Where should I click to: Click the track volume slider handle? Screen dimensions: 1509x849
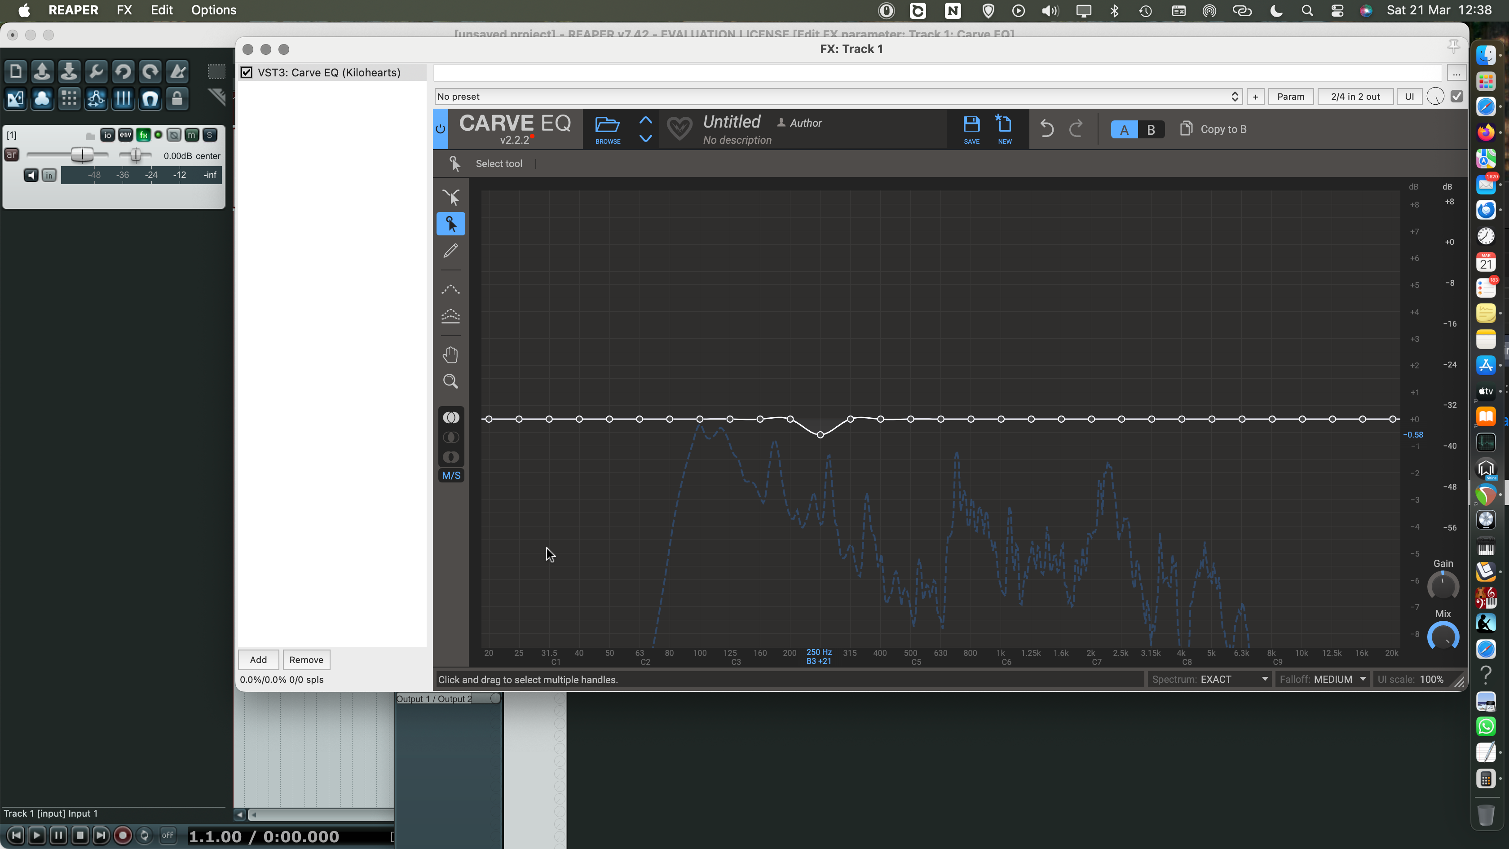(83, 155)
